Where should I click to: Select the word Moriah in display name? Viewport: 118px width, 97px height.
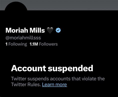click(17, 30)
